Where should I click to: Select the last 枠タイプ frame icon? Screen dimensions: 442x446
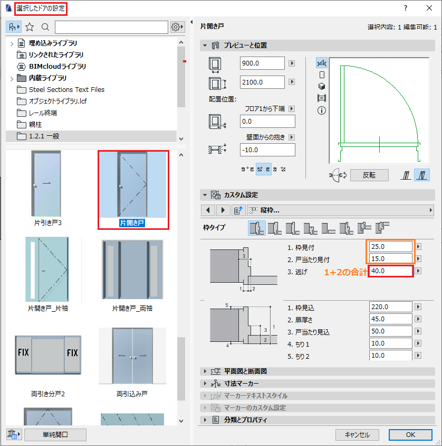pos(382,228)
